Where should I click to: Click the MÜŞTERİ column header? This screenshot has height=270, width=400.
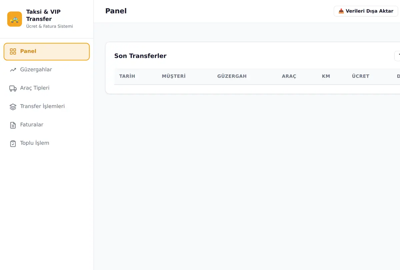[174, 76]
